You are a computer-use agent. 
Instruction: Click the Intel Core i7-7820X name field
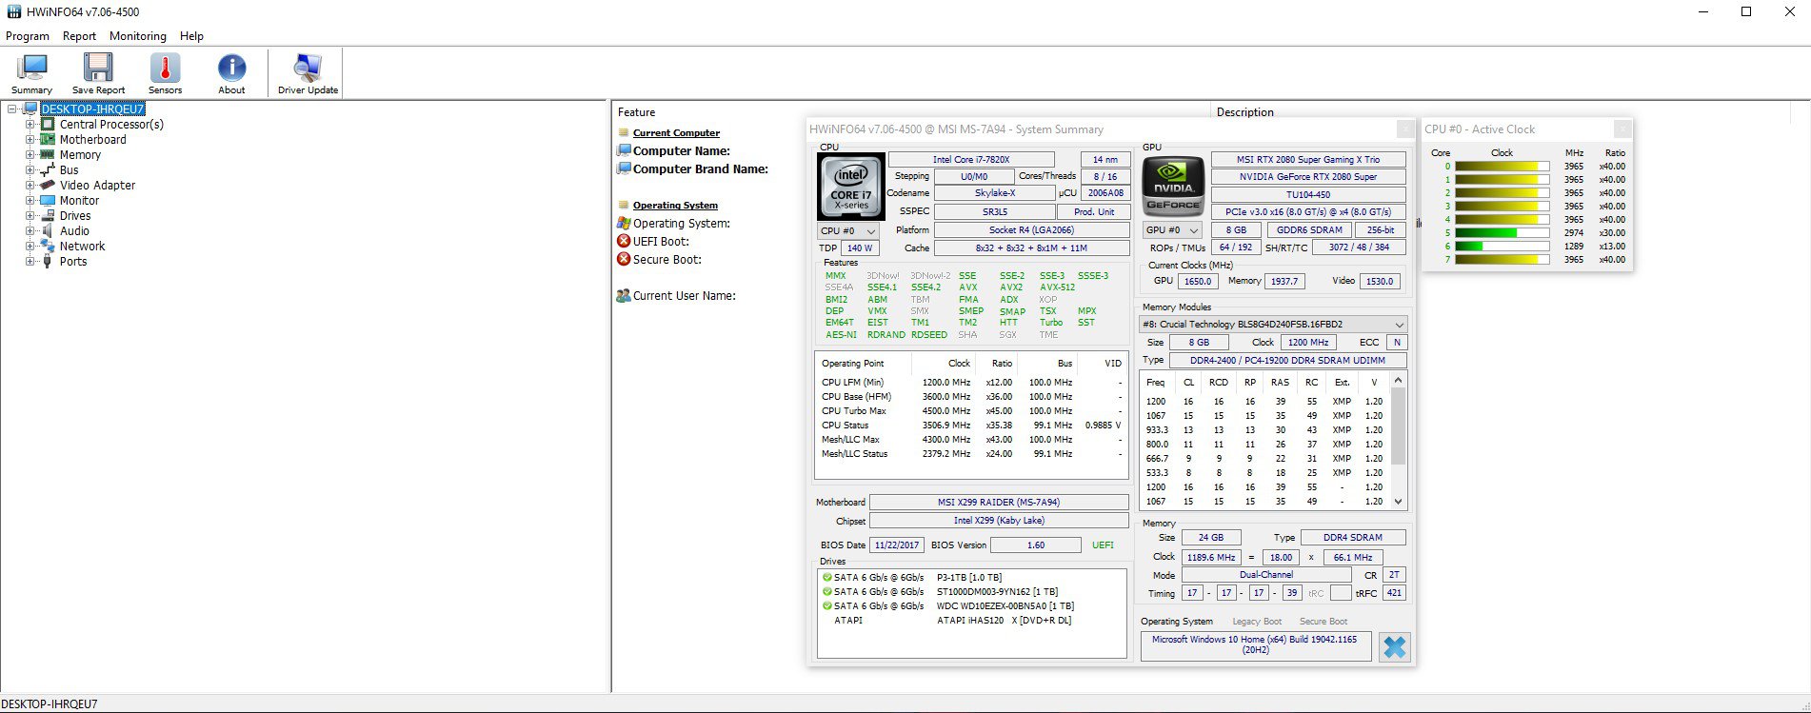[x=971, y=160]
